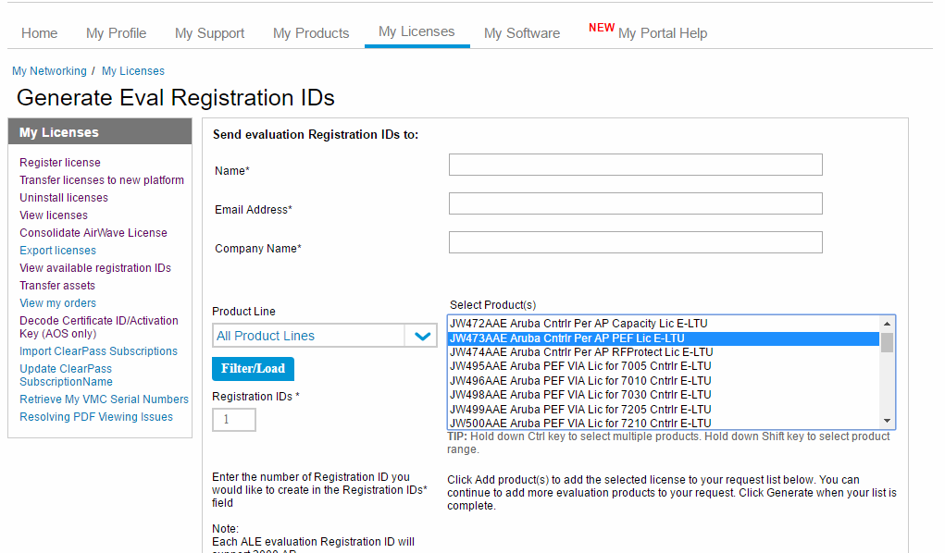The height and width of the screenshot is (553, 945).
Task: Open the Product Line dropdown
Action: (324, 336)
